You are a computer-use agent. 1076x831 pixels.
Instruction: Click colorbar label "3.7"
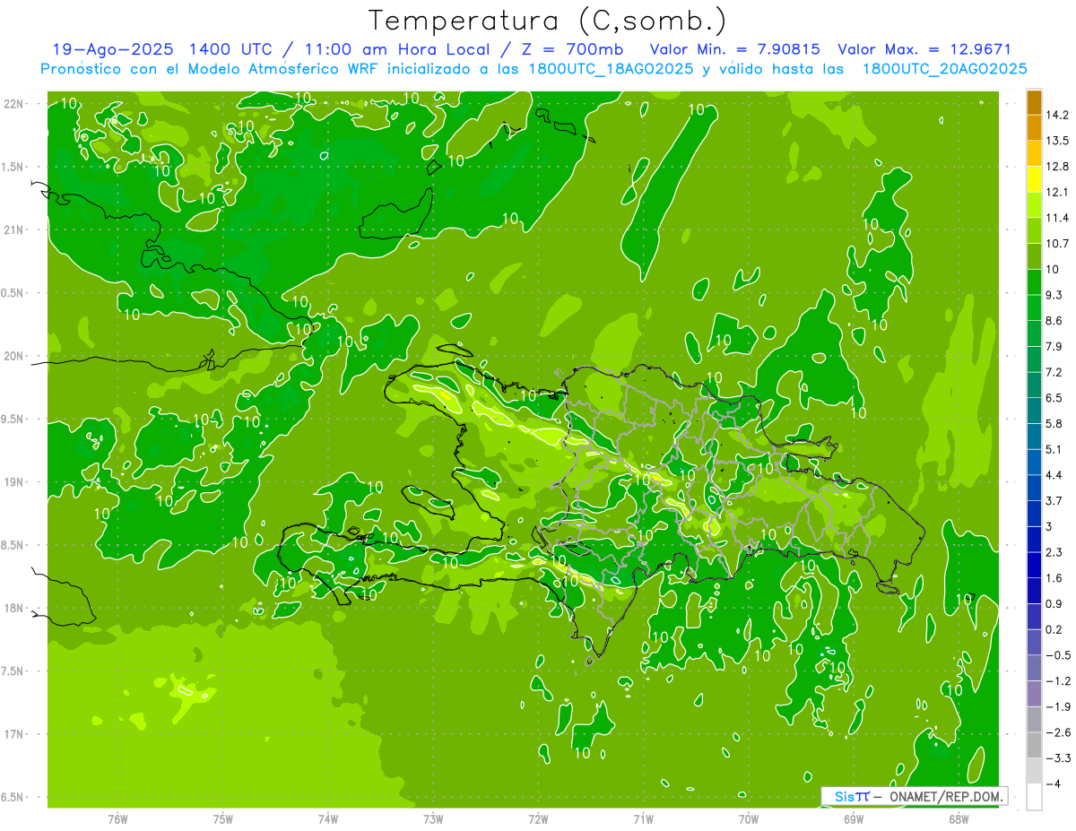[x=1054, y=500]
